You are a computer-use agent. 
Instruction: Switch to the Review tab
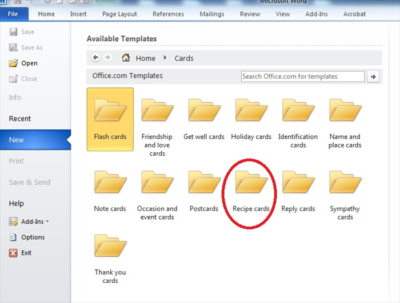point(250,14)
